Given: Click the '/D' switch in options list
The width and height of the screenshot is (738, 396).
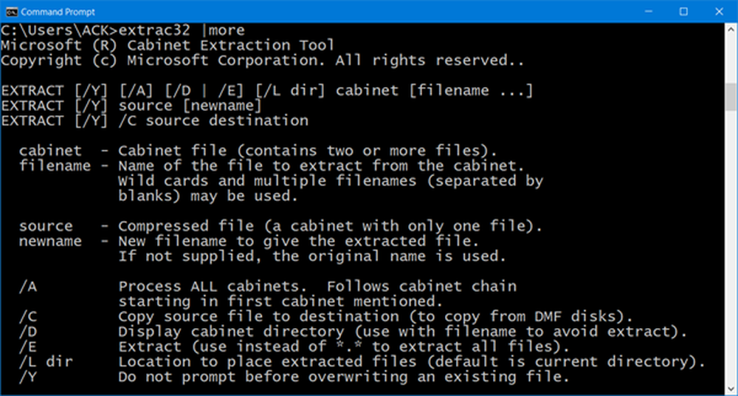Looking at the screenshot, I should pos(28,331).
